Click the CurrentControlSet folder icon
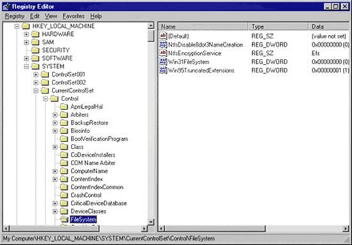 tap(45, 91)
